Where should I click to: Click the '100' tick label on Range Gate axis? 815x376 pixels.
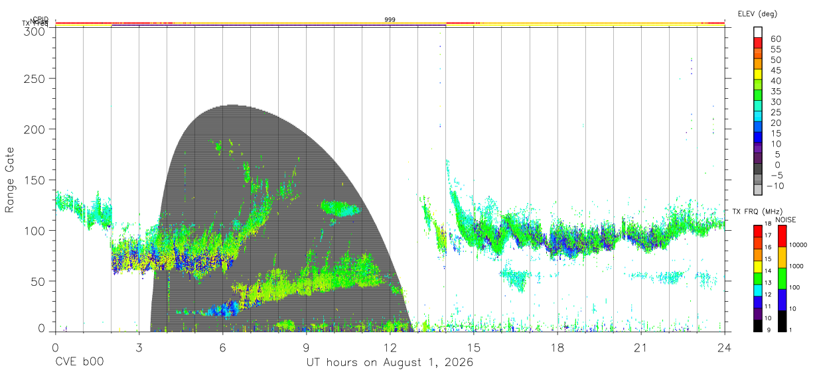tap(35, 230)
